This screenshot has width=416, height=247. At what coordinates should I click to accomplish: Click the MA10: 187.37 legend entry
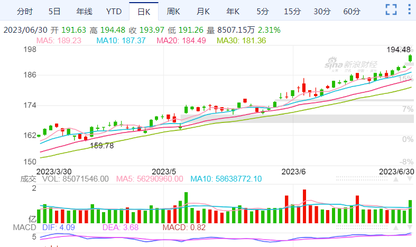121,41
